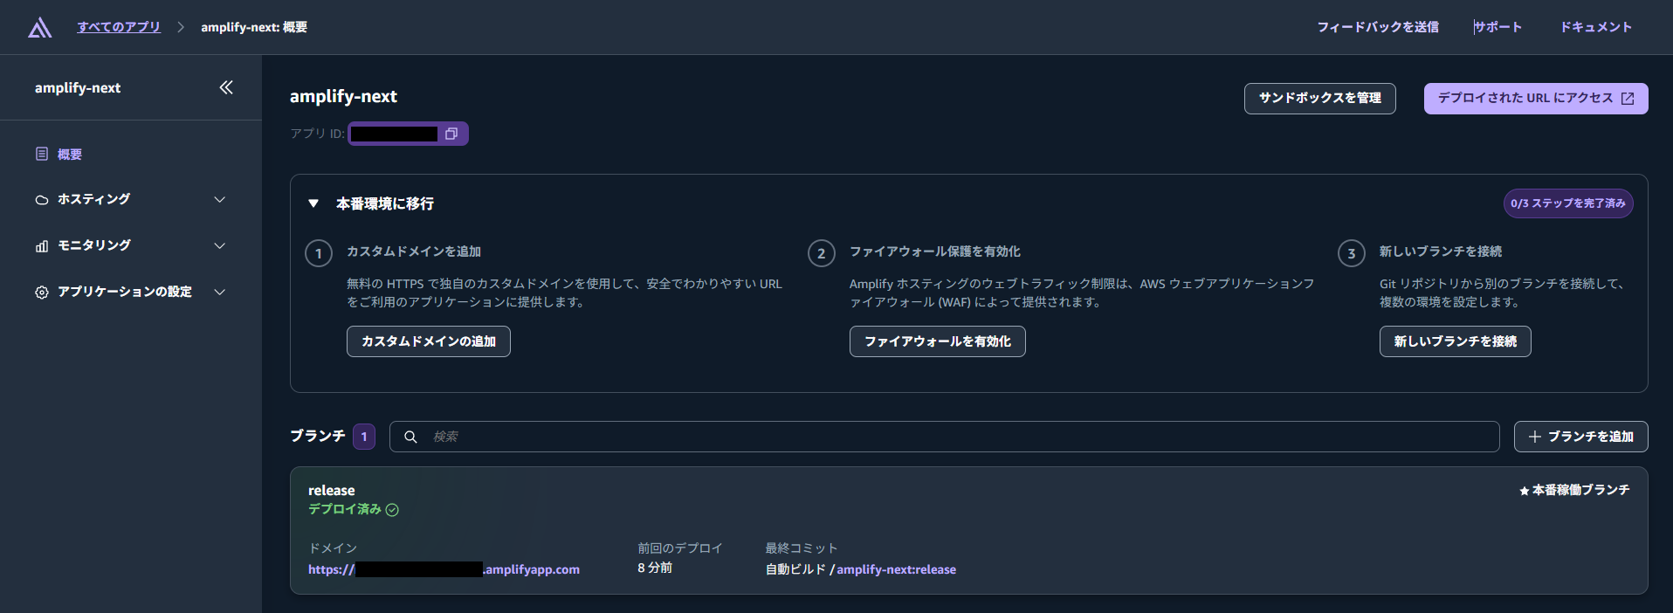
Task: Open the amplifyapp.com domain link
Action: 444,569
